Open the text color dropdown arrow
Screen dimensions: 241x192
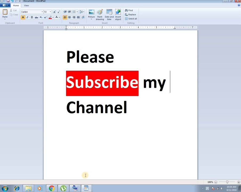pos(59,17)
